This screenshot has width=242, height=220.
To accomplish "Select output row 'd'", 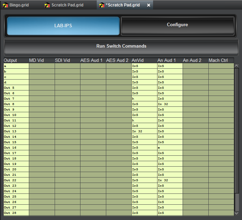I will [x=16, y=82].
